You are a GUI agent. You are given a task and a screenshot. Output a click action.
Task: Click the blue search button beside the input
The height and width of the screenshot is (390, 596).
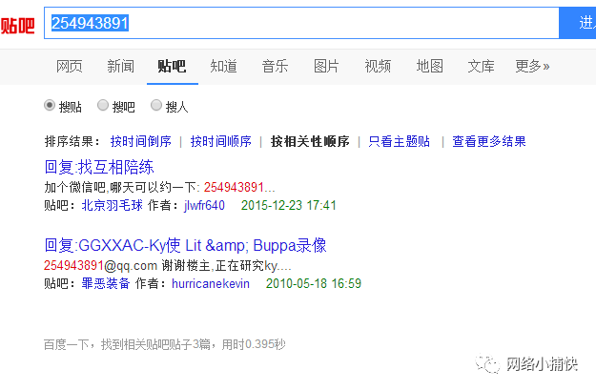click(x=578, y=23)
